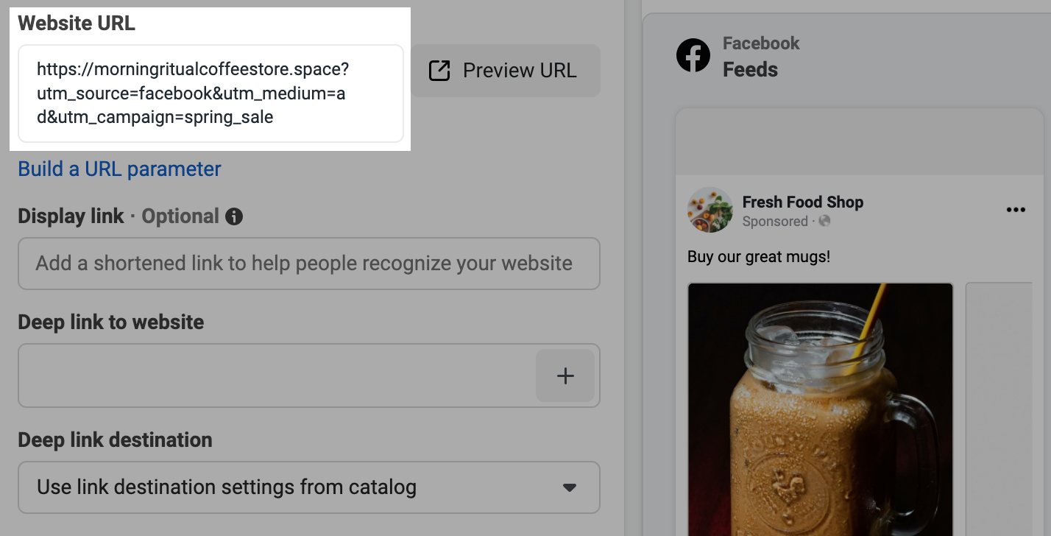
Task: Switch to the Feeds preview tab
Action: point(750,69)
